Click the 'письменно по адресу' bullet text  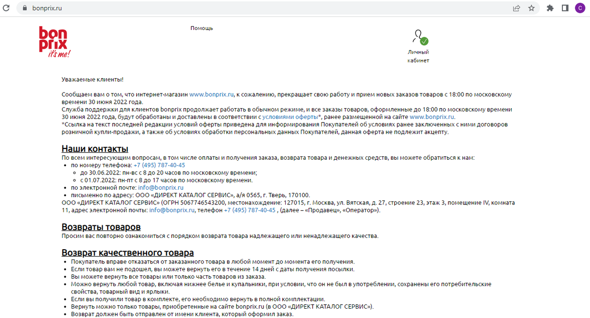pyautogui.click(x=191, y=195)
